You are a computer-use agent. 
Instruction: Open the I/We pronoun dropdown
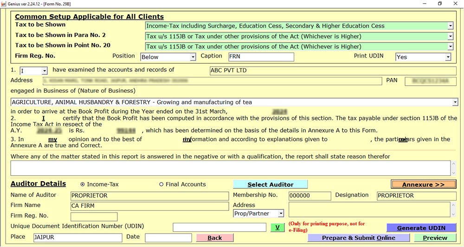coord(45,71)
